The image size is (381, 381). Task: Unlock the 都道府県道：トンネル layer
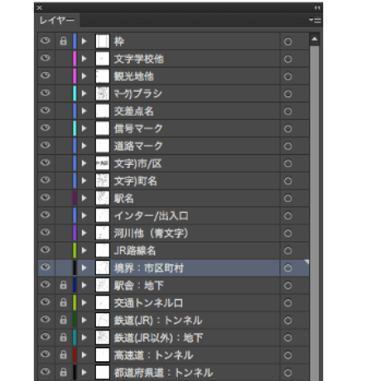63,372
